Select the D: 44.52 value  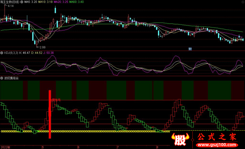click(x=37, y=53)
